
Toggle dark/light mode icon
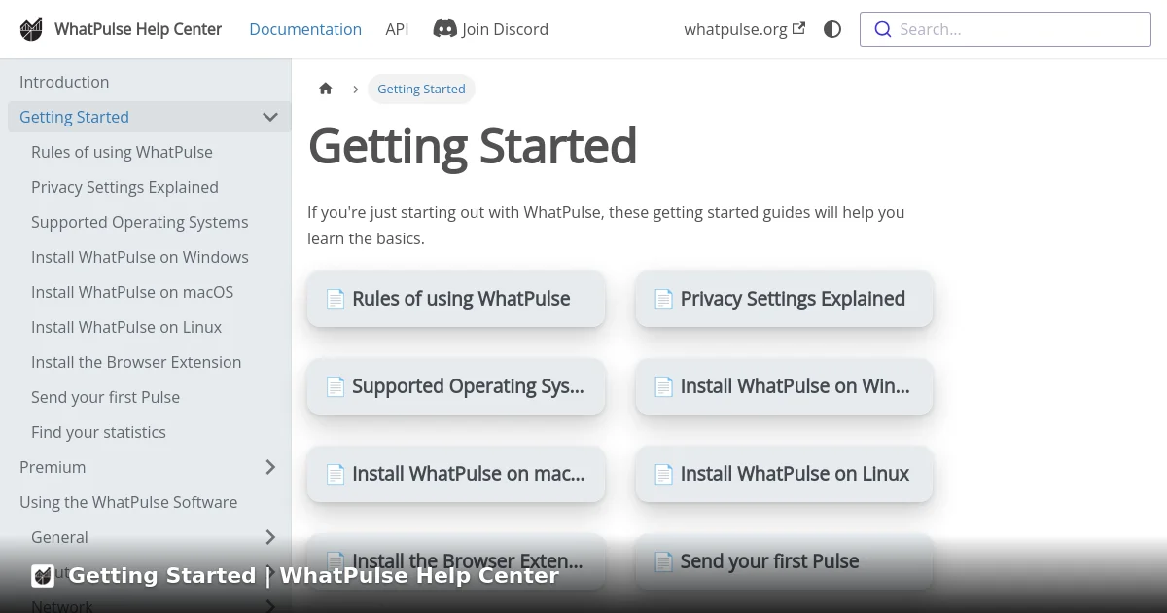point(832,29)
